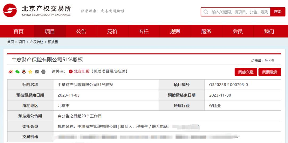Click the start date 2023-11-03

pos(69,95)
